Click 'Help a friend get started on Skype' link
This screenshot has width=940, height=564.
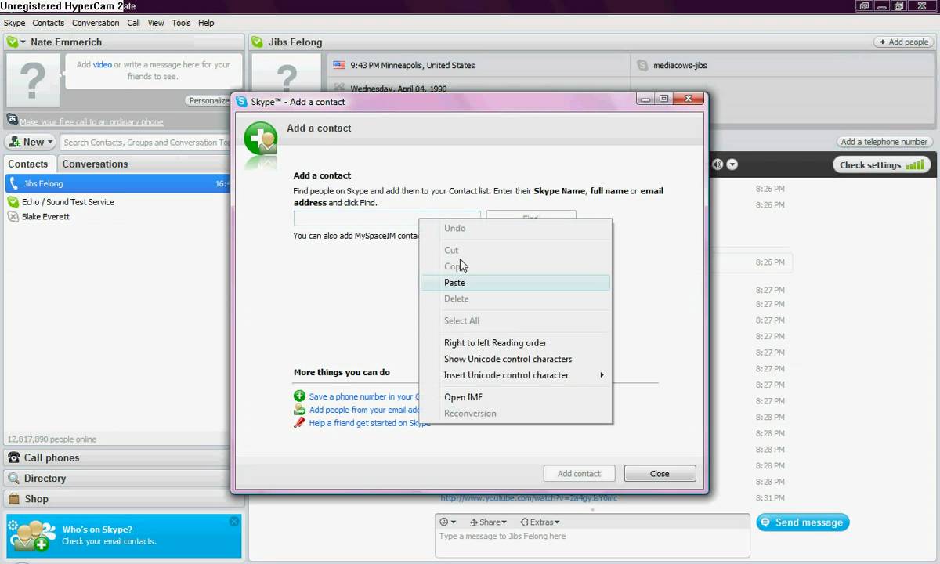click(x=370, y=423)
